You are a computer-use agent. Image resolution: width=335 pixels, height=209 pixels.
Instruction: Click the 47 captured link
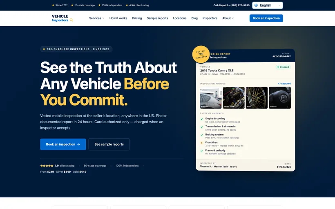[284, 84]
